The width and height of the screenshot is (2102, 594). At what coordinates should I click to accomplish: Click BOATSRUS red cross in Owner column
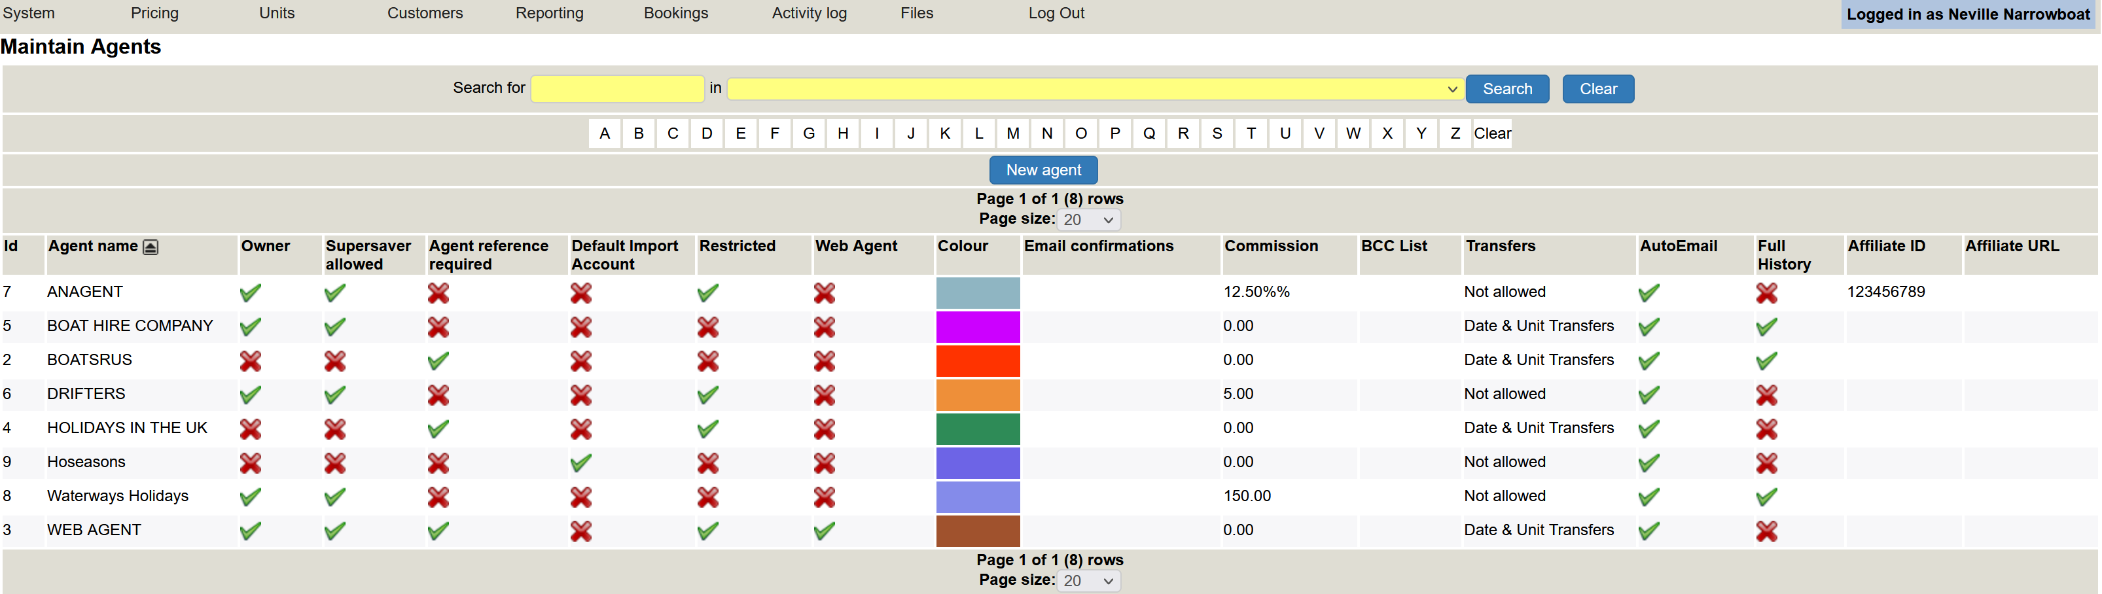point(251,360)
